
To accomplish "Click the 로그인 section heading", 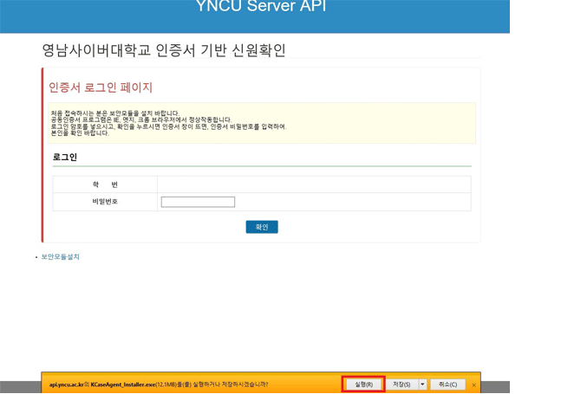I will [x=65, y=157].
